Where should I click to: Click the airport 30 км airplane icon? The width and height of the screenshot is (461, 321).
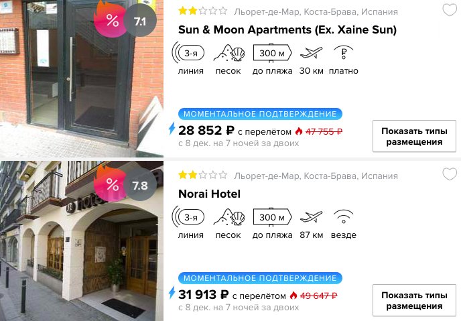[x=311, y=53]
